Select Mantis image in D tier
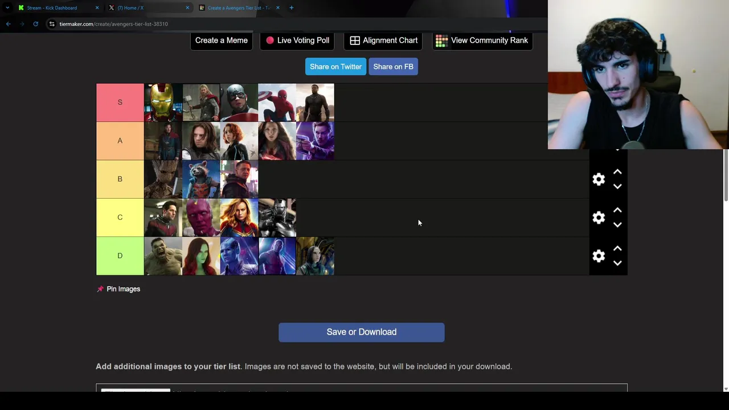This screenshot has width=729, height=410. [x=315, y=256]
